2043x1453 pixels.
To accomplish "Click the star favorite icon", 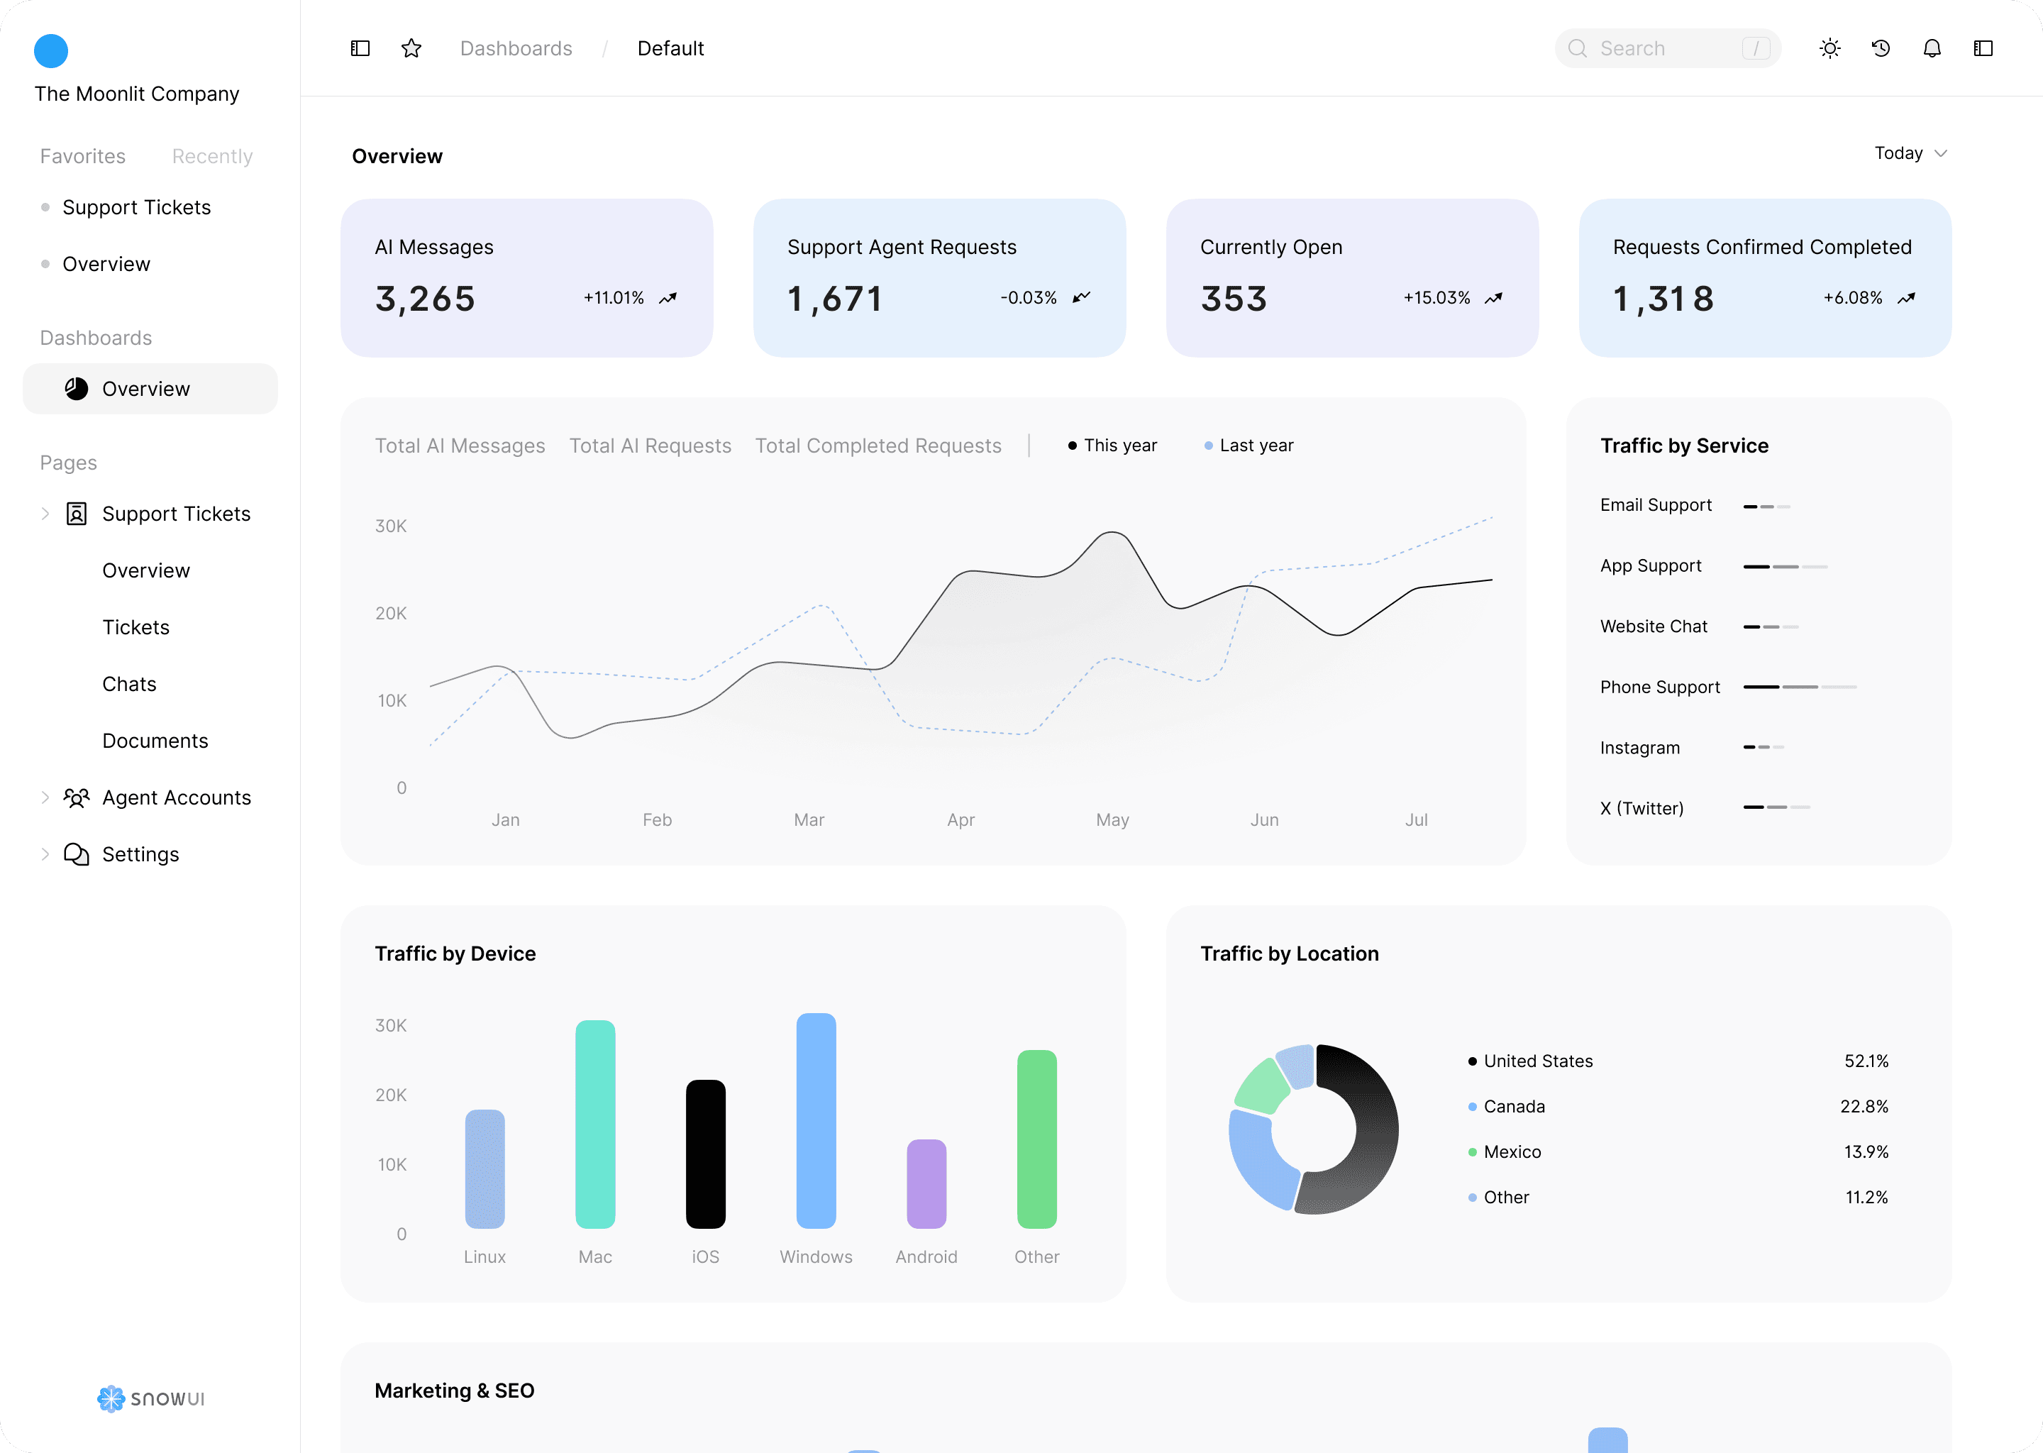I will pyautogui.click(x=411, y=48).
